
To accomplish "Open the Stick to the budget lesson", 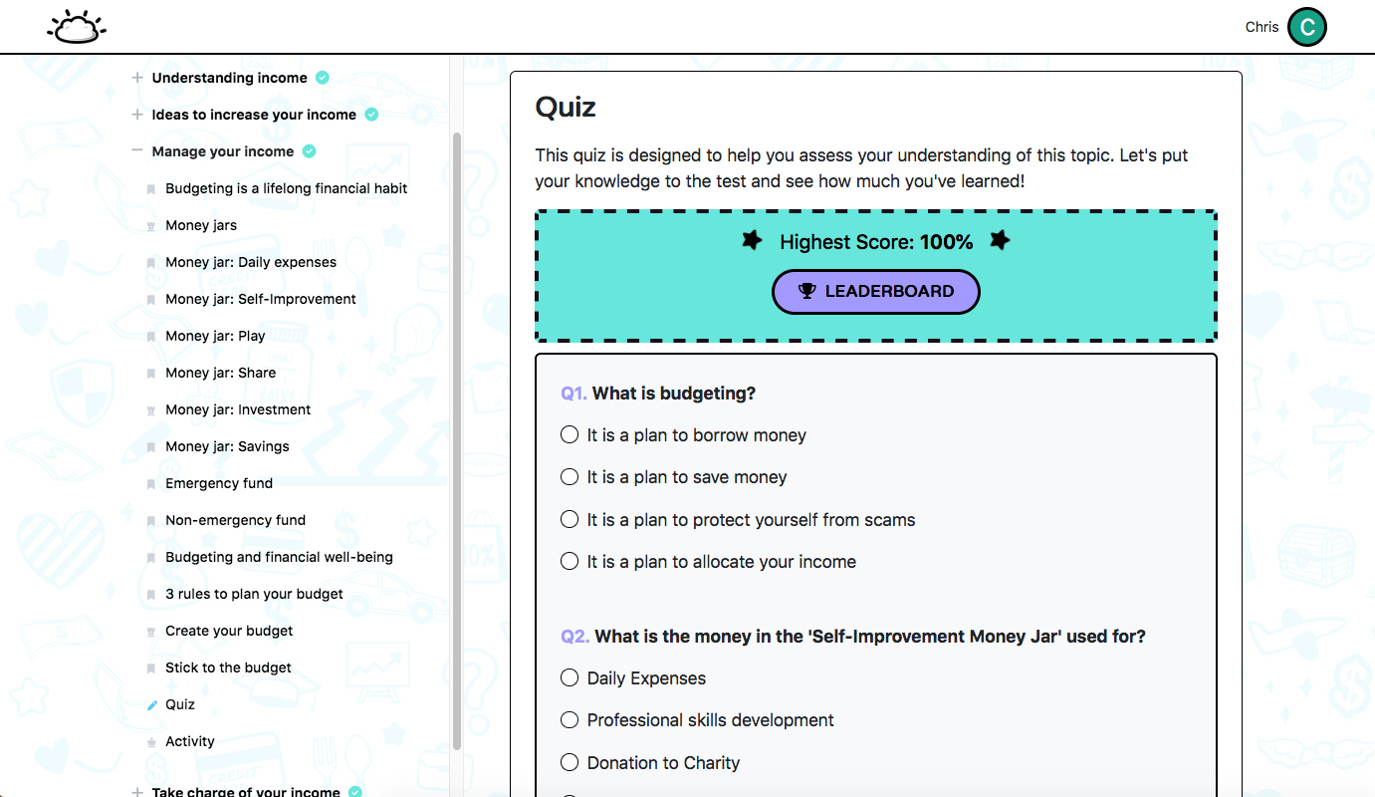I will [228, 667].
